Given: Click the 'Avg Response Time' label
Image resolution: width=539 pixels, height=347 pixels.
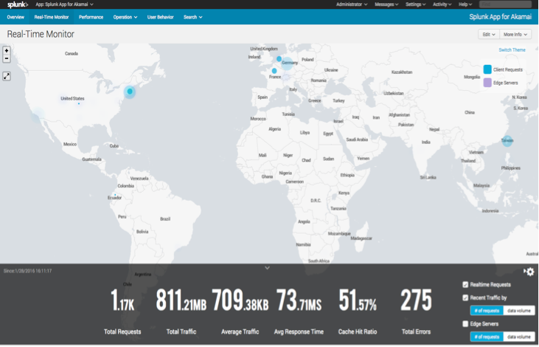Looking at the screenshot, I should click(x=299, y=331).
